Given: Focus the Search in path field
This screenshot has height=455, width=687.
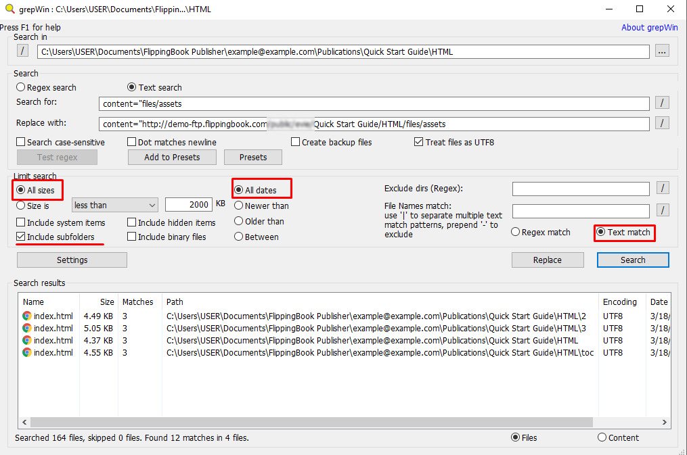Looking at the screenshot, I should [x=344, y=51].
